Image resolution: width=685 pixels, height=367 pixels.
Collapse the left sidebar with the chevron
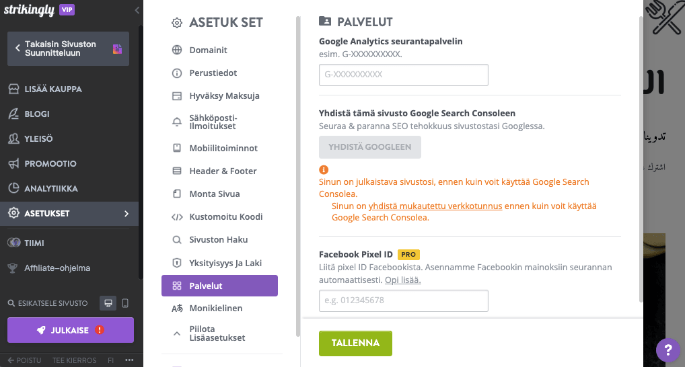(137, 10)
